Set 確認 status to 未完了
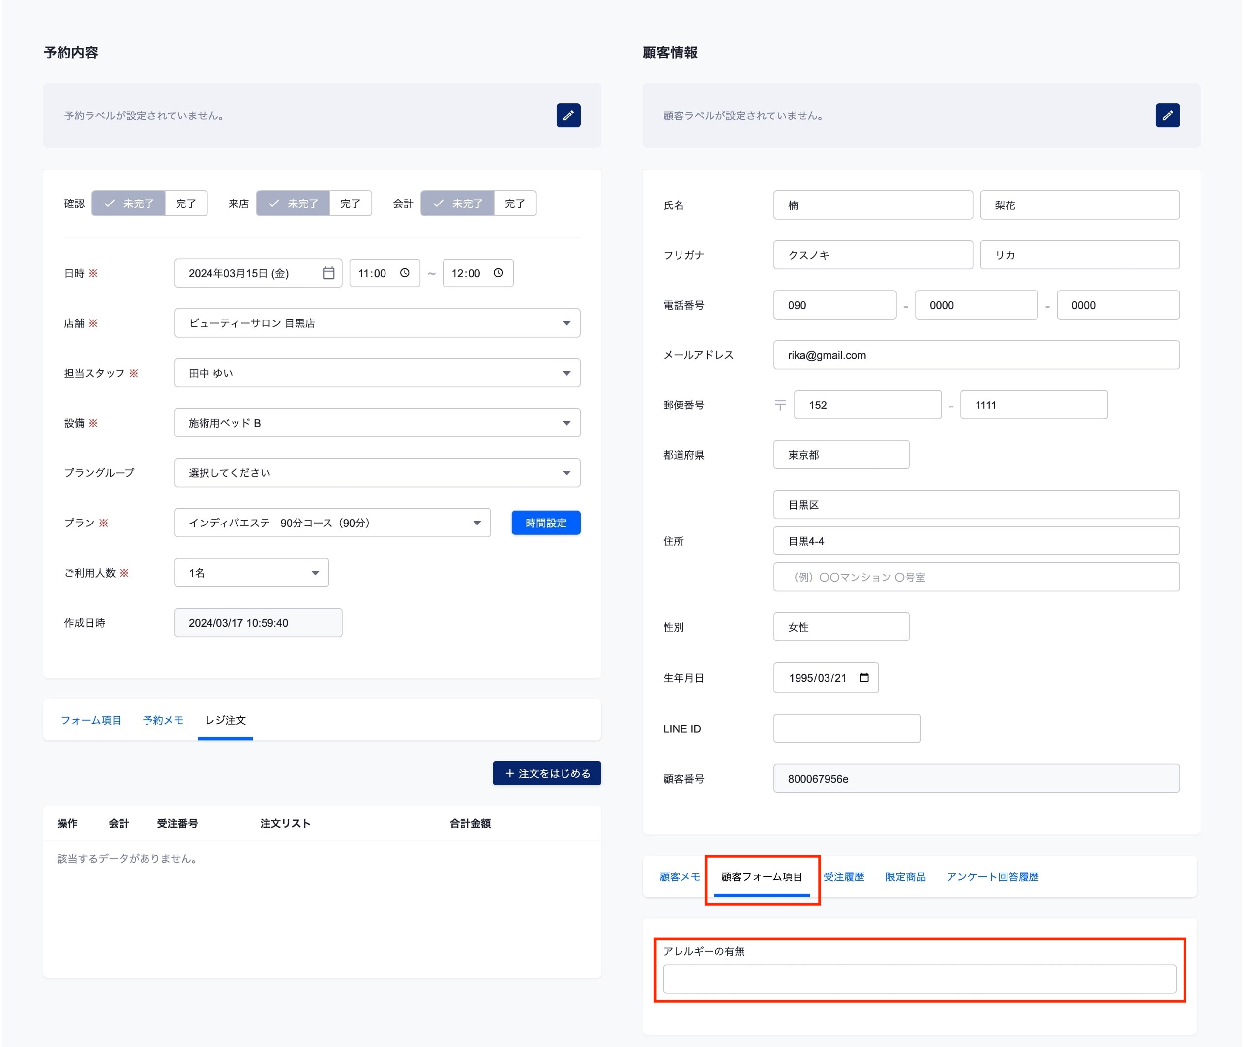 click(129, 204)
